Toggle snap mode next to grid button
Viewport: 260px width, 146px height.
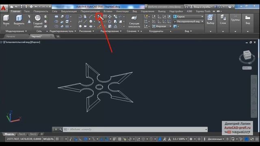coord(62,139)
